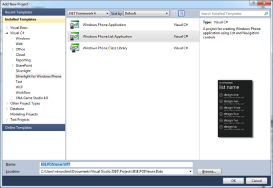This screenshot has height=188, width=273.
Task: Select the Test tree item
Action: click(x=19, y=82)
